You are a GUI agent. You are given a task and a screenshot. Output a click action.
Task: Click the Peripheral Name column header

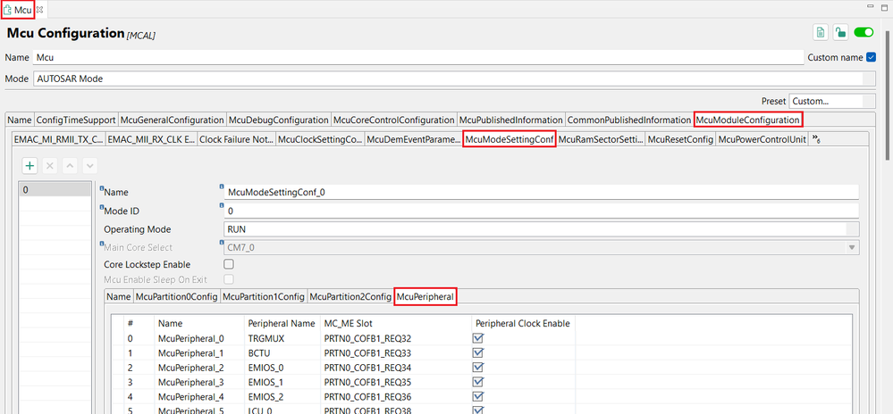(282, 324)
